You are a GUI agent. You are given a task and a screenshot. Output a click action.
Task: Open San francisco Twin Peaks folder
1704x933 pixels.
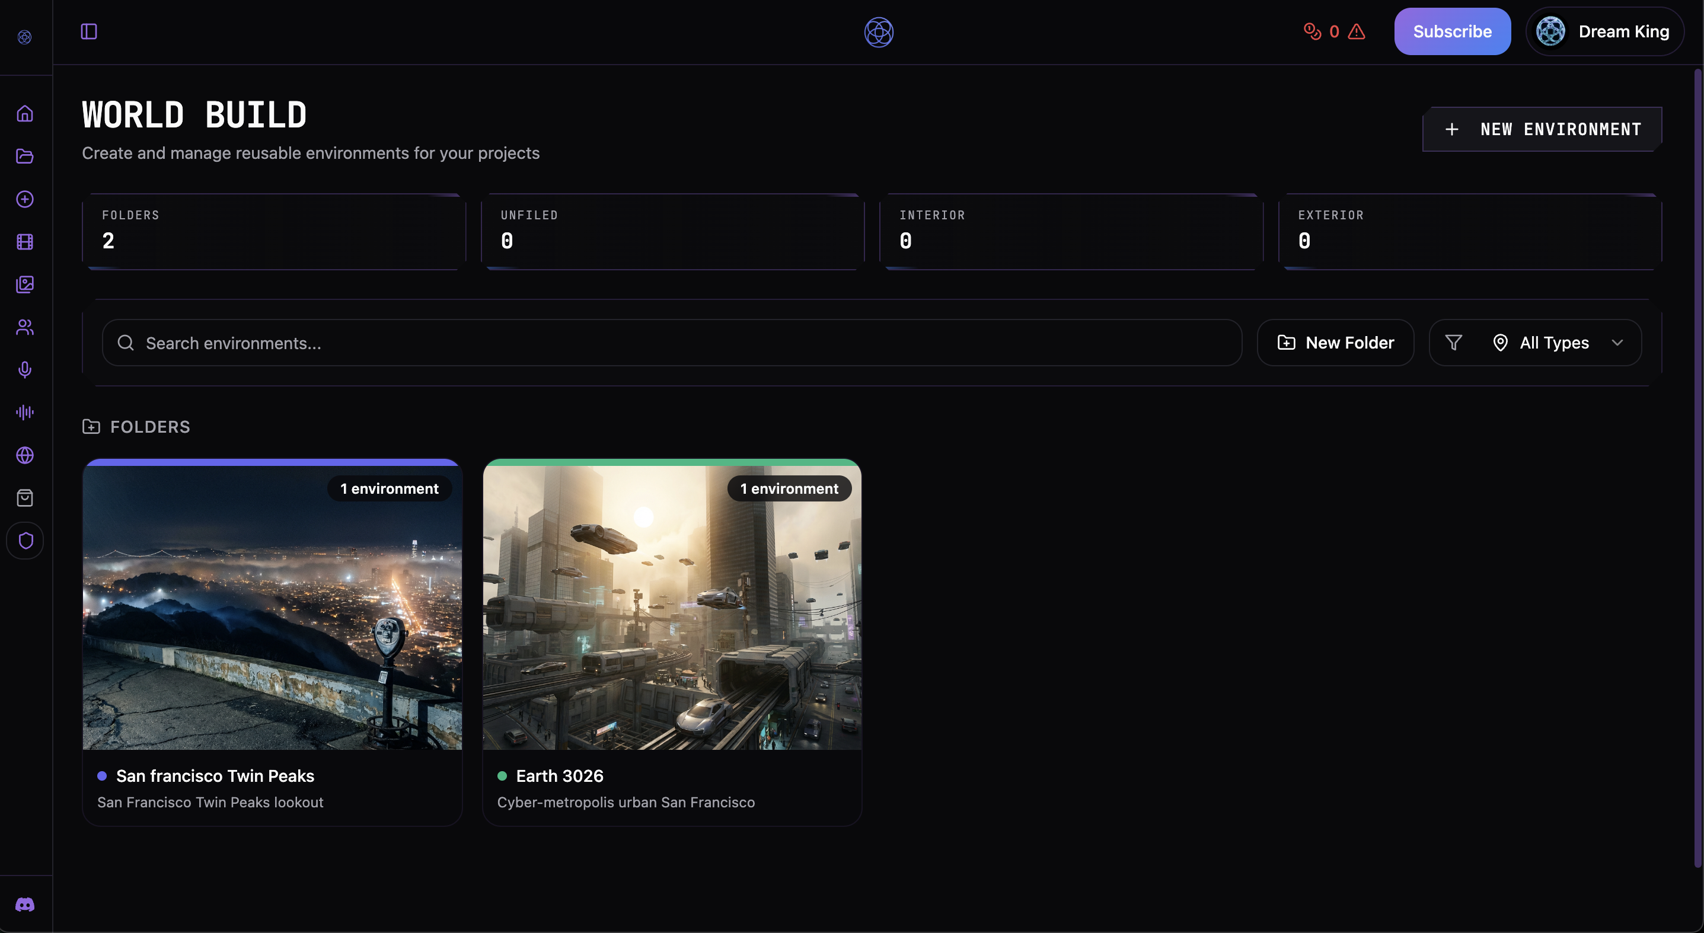[x=272, y=608]
